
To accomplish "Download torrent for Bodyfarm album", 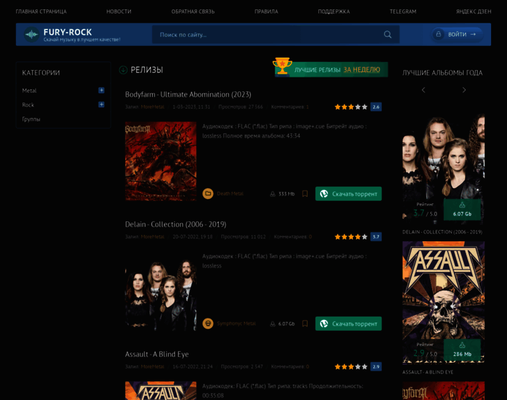I will 348,193.
